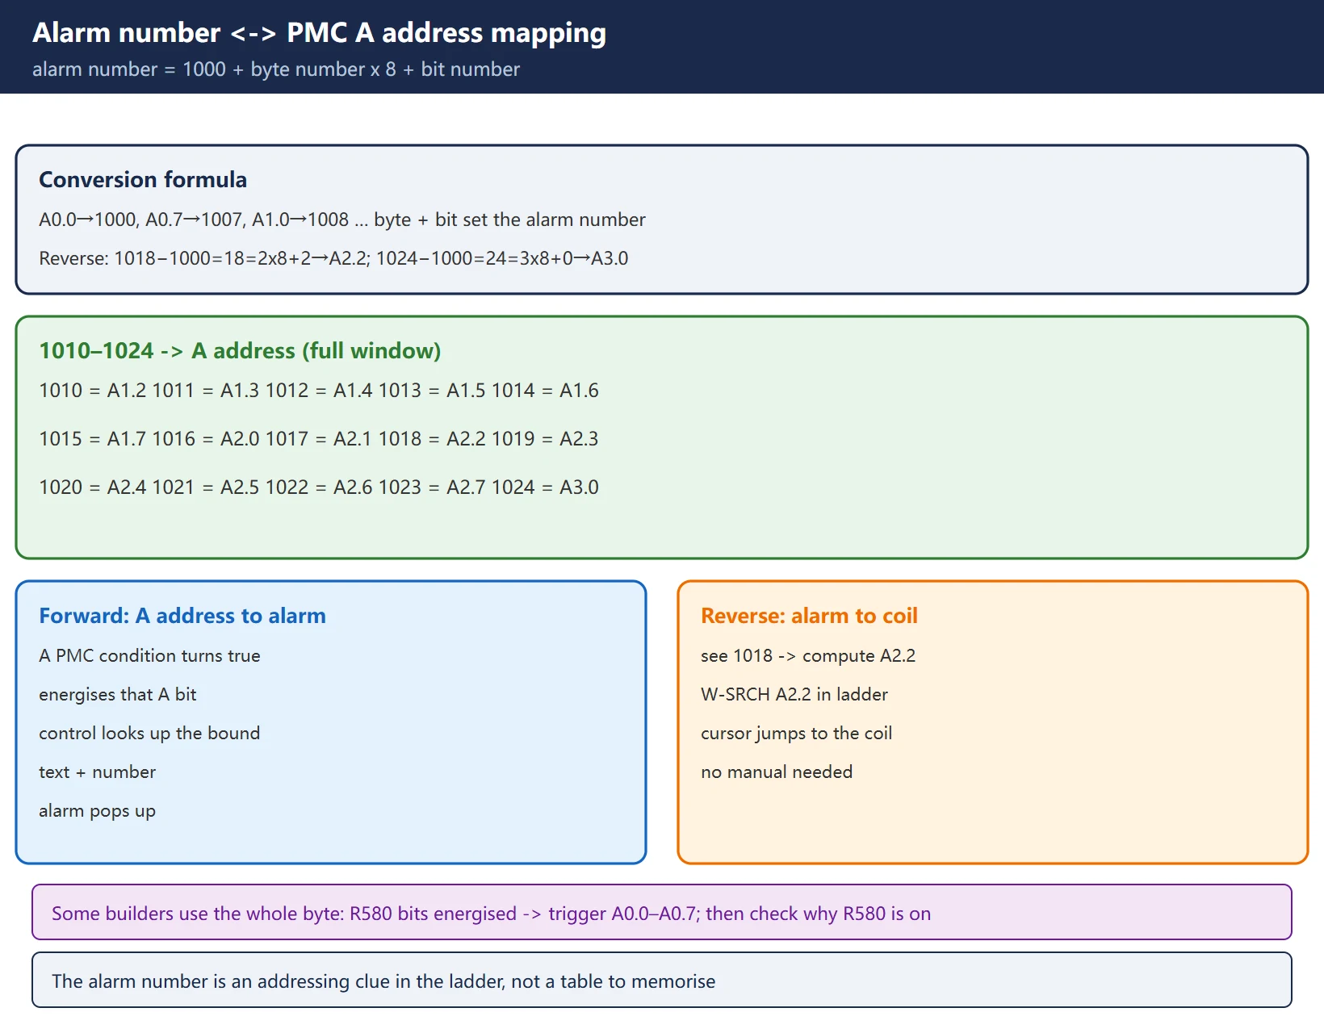Image resolution: width=1324 pixels, height=1033 pixels.
Task: Click the line 'control looks up the bound'
Action: pos(149,733)
